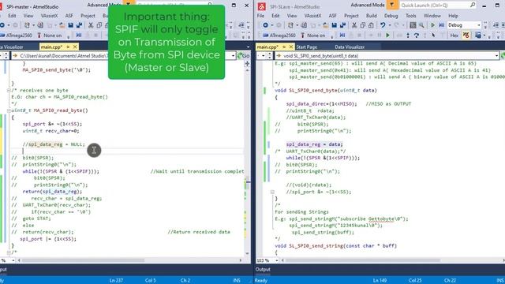Copy icon in SPI-master toolbar
The width and height of the screenshot is (505, 284).
click(x=99, y=25)
